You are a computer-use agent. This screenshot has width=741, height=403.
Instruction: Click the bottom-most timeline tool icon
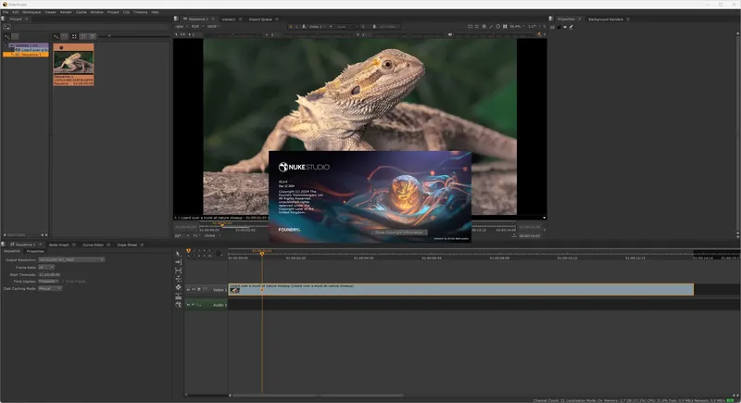coord(179,305)
